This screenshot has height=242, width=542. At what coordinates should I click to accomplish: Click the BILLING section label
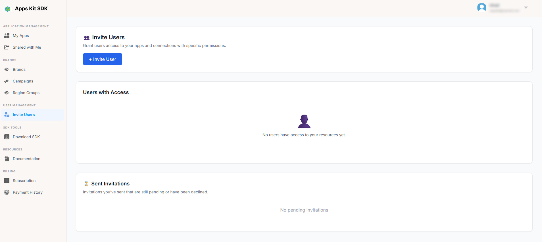[x=9, y=171]
